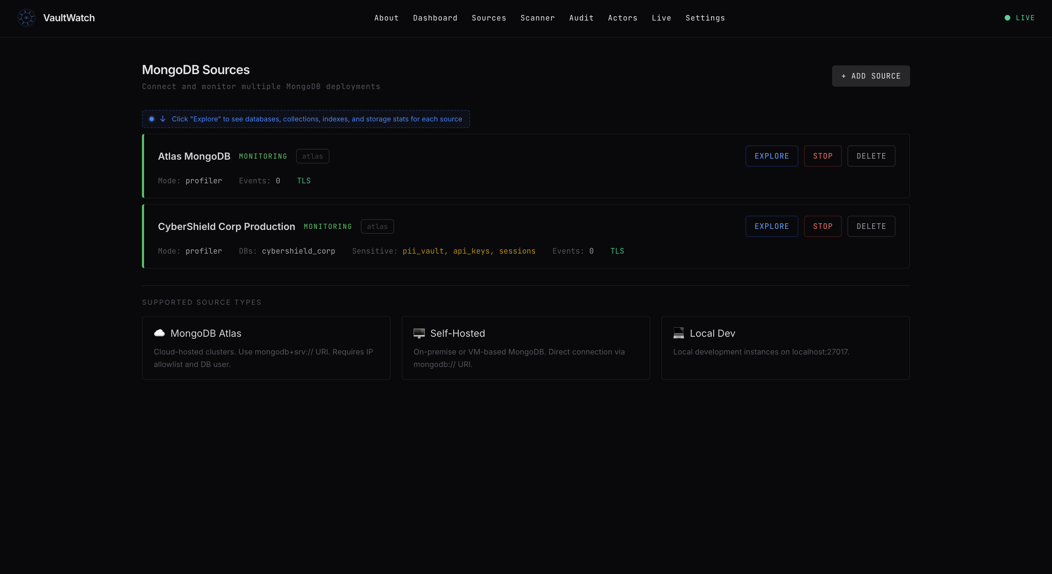Click the blue dot in hint banner
This screenshot has width=1052, height=574.
click(152, 119)
